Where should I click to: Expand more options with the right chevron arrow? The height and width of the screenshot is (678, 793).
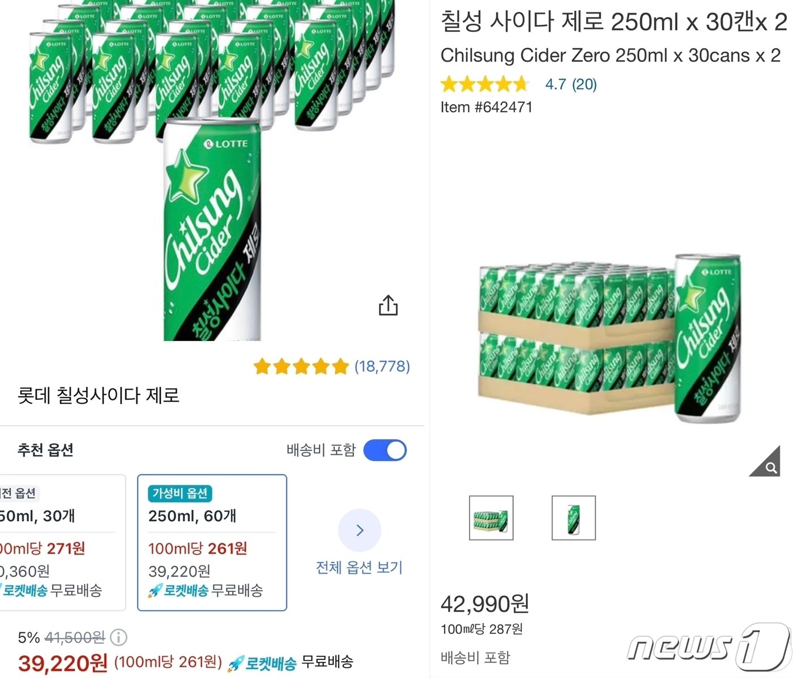point(360,530)
